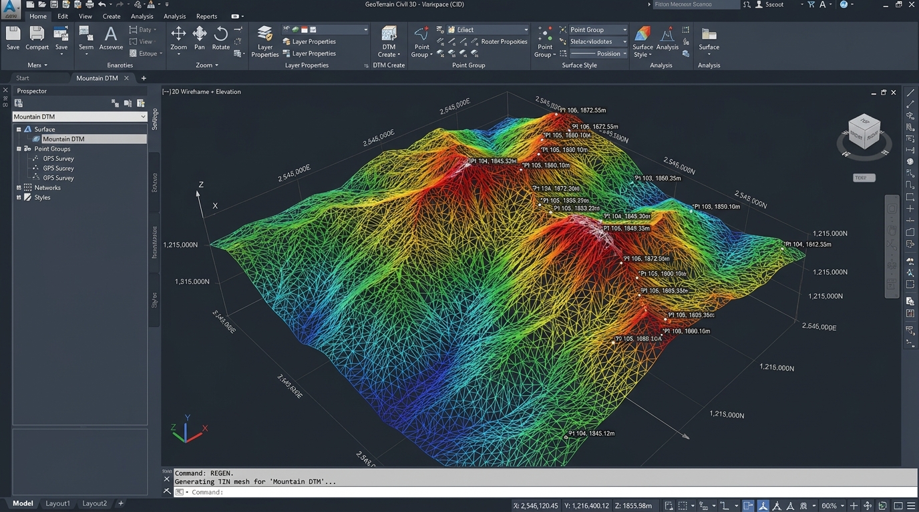Add a new layout with the plus button
This screenshot has height=512, width=919.
click(x=121, y=503)
